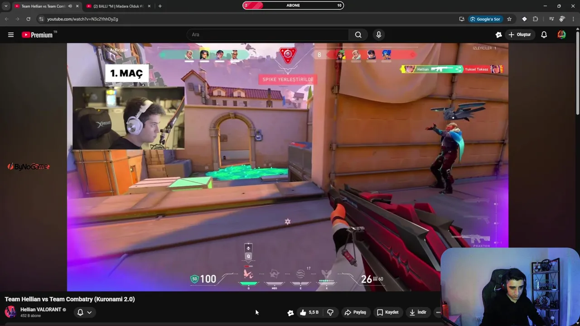
Task: Bookmark this page with star icon
Action: tap(509, 19)
